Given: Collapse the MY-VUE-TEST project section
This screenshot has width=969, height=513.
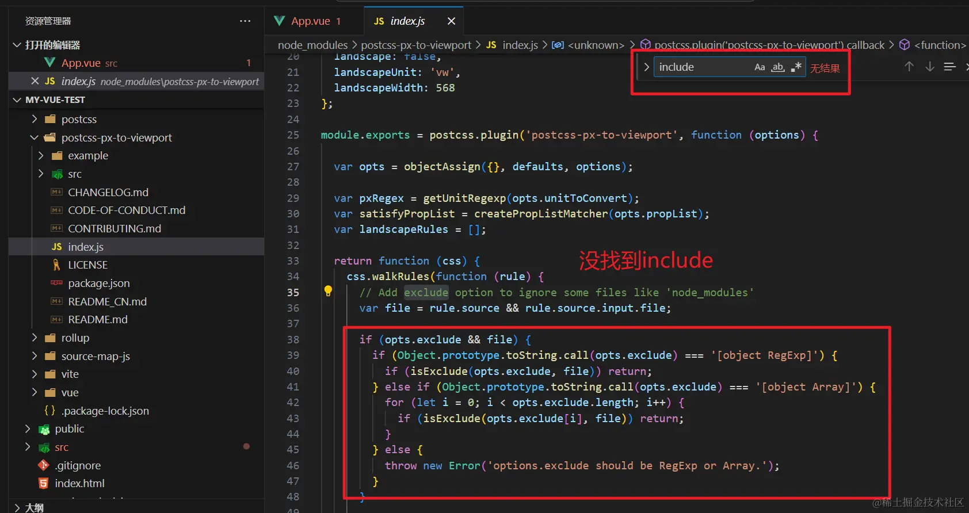Looking at the screenshot, I should pyautogui.click(x=17, y=100).
